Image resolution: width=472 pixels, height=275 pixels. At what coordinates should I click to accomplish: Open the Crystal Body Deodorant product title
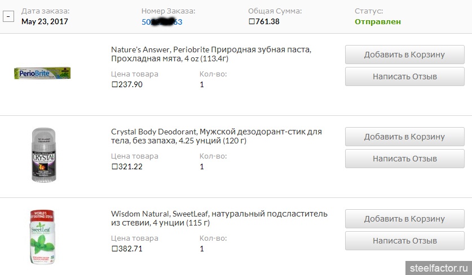(x=217, y=136)
